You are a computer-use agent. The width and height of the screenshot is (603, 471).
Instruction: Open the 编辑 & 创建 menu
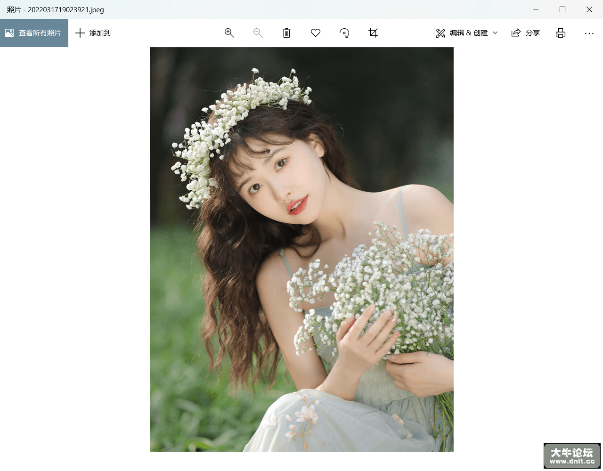coord(466,33)
